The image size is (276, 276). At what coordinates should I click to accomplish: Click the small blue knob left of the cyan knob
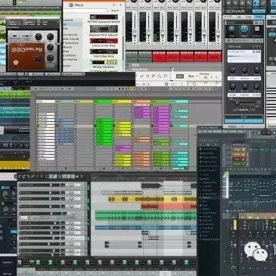click(x=231, y=29)
